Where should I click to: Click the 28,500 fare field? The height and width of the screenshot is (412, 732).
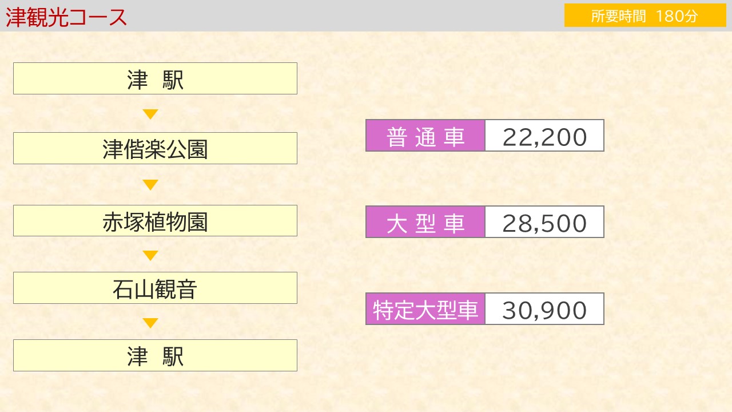pos(544,222)
